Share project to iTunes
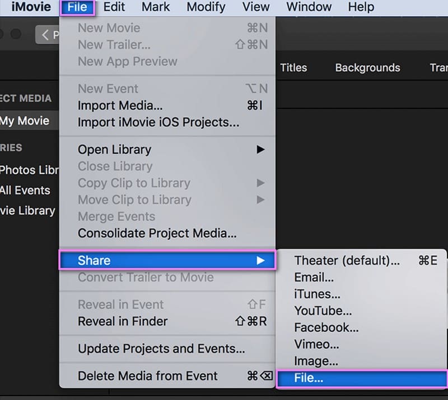This screenshot has height=400, width=448. pos(317,294)
